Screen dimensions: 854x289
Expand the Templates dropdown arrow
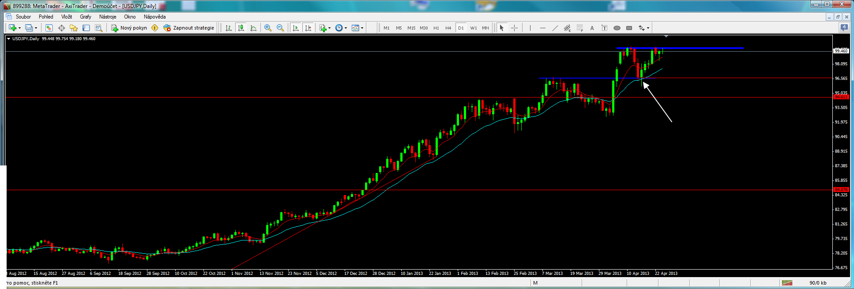(362, 28)
